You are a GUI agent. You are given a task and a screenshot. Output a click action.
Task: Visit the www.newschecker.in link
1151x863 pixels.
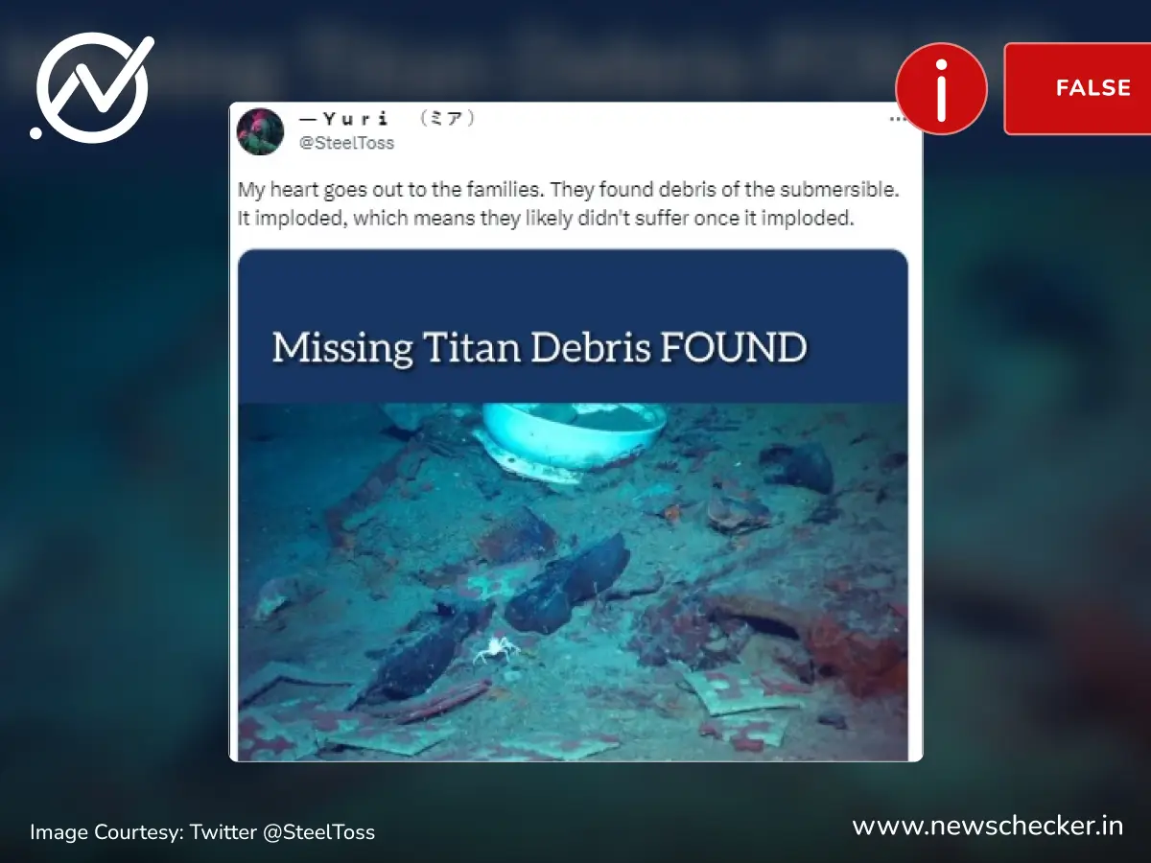tap(987, 826)
